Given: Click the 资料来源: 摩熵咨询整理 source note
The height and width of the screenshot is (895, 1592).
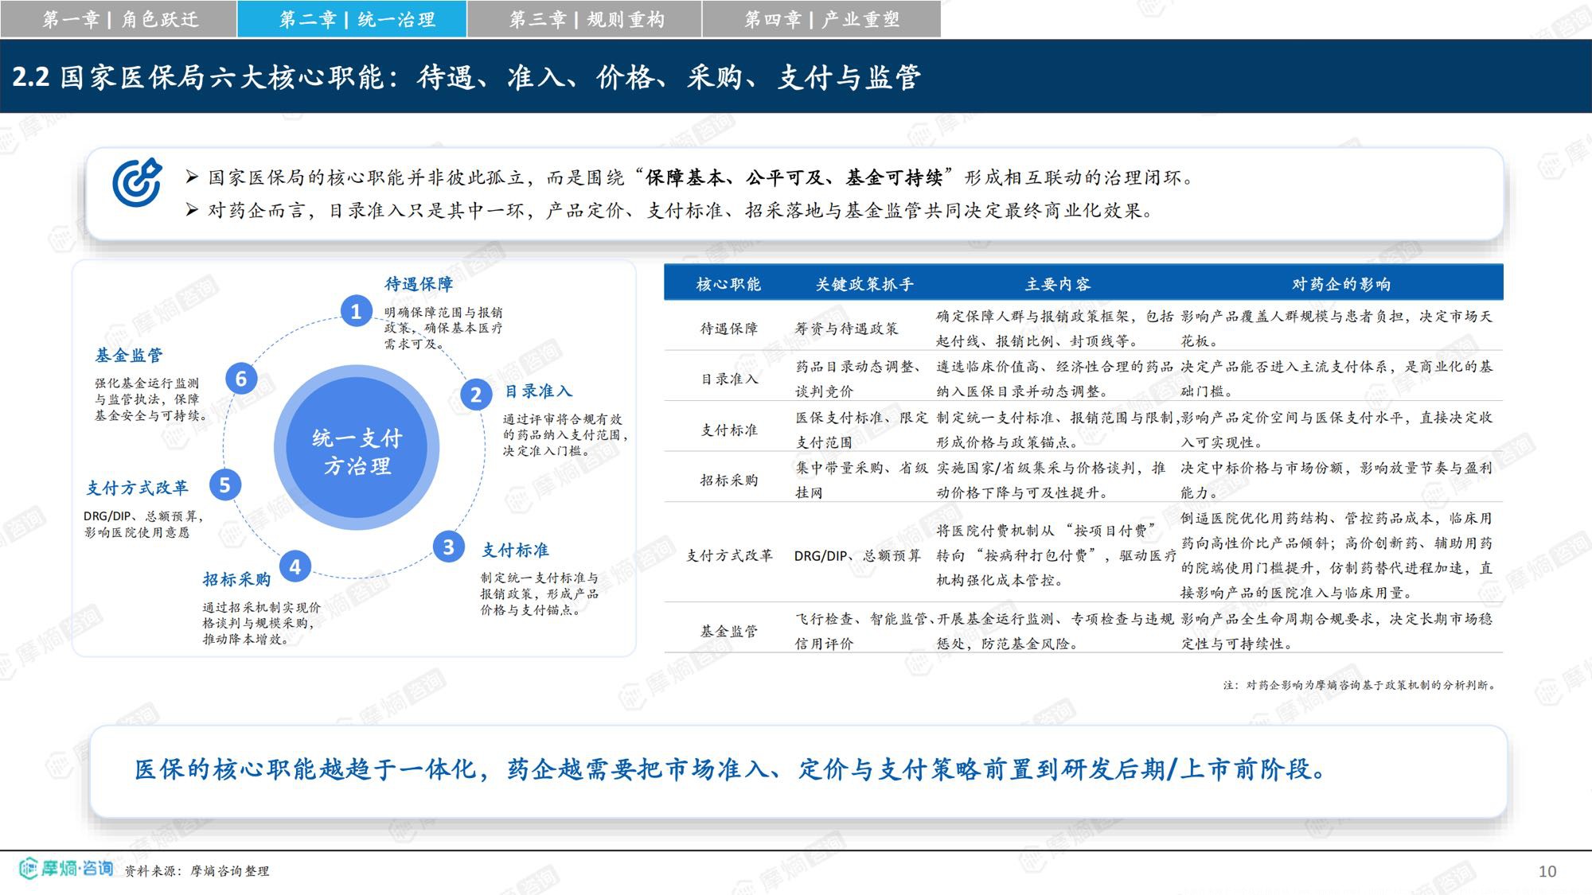Looking at the screenshot, I should click(197, 871).
